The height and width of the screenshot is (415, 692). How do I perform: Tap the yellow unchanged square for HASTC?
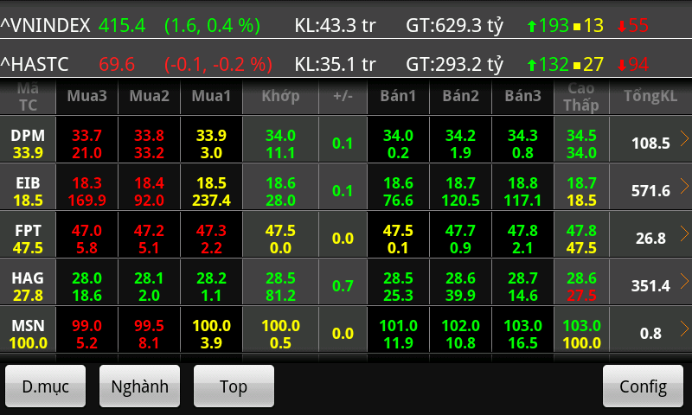577,65
